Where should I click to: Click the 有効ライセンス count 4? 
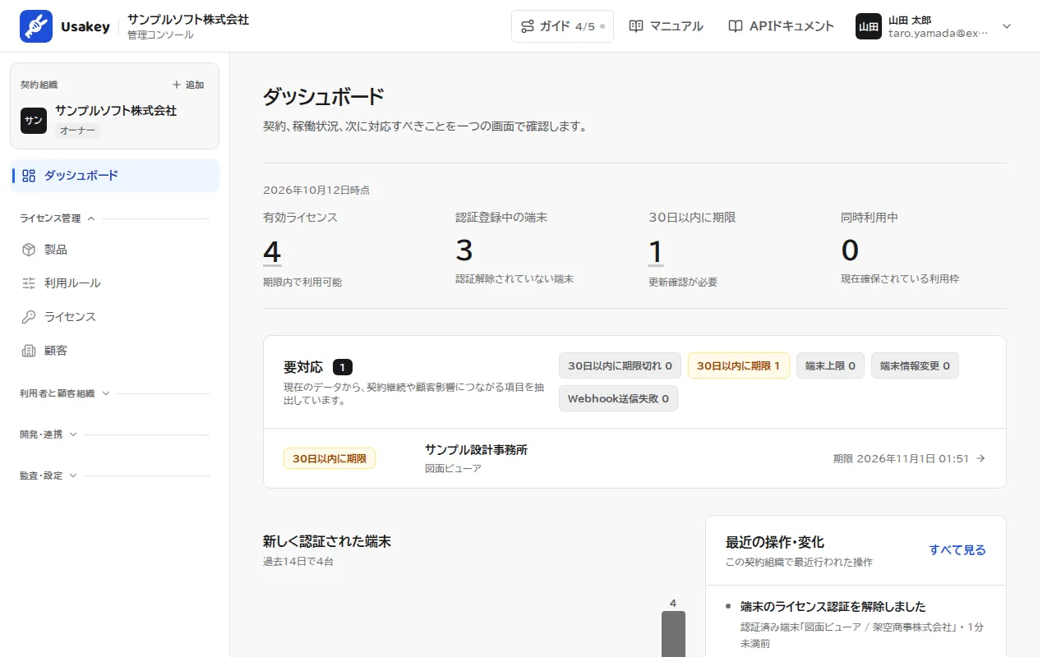click(x=272, y=251)
